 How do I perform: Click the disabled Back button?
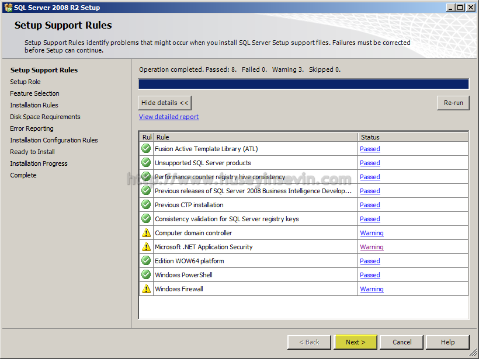309,342
